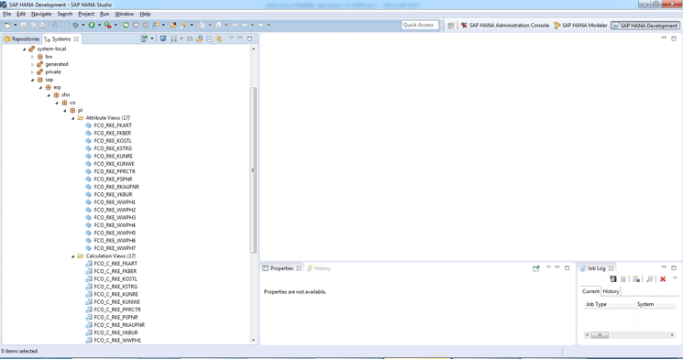Click the Search flashlight toolbar icon
This screenshot has height=359, width=683.
click(184, 26)
